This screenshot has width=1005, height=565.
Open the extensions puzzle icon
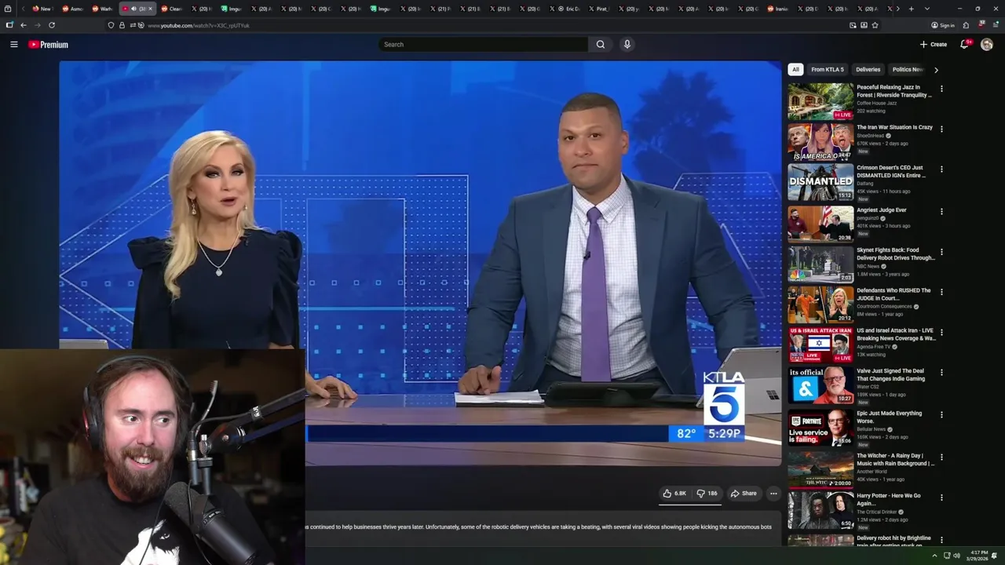pos(966,25)
